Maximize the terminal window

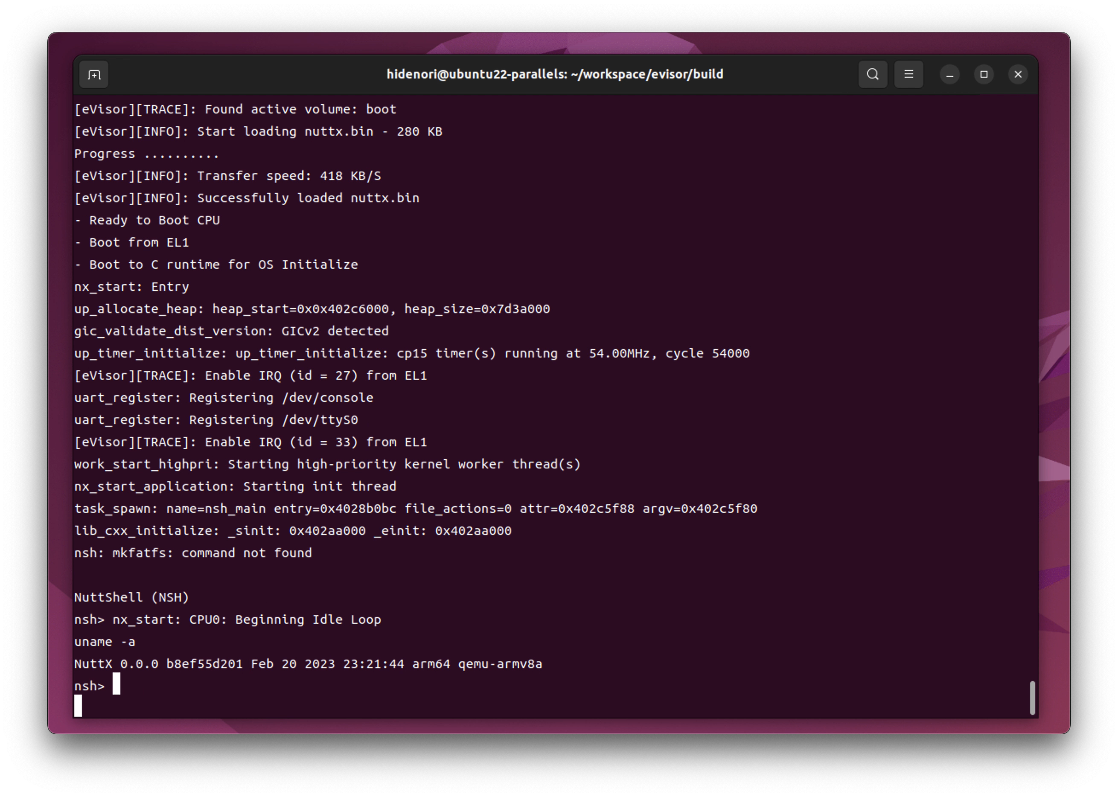click(984, 74)
